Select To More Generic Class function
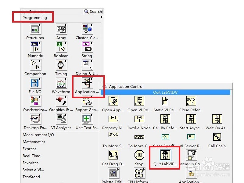Screen dimensions: 244x183 point(139,137)
